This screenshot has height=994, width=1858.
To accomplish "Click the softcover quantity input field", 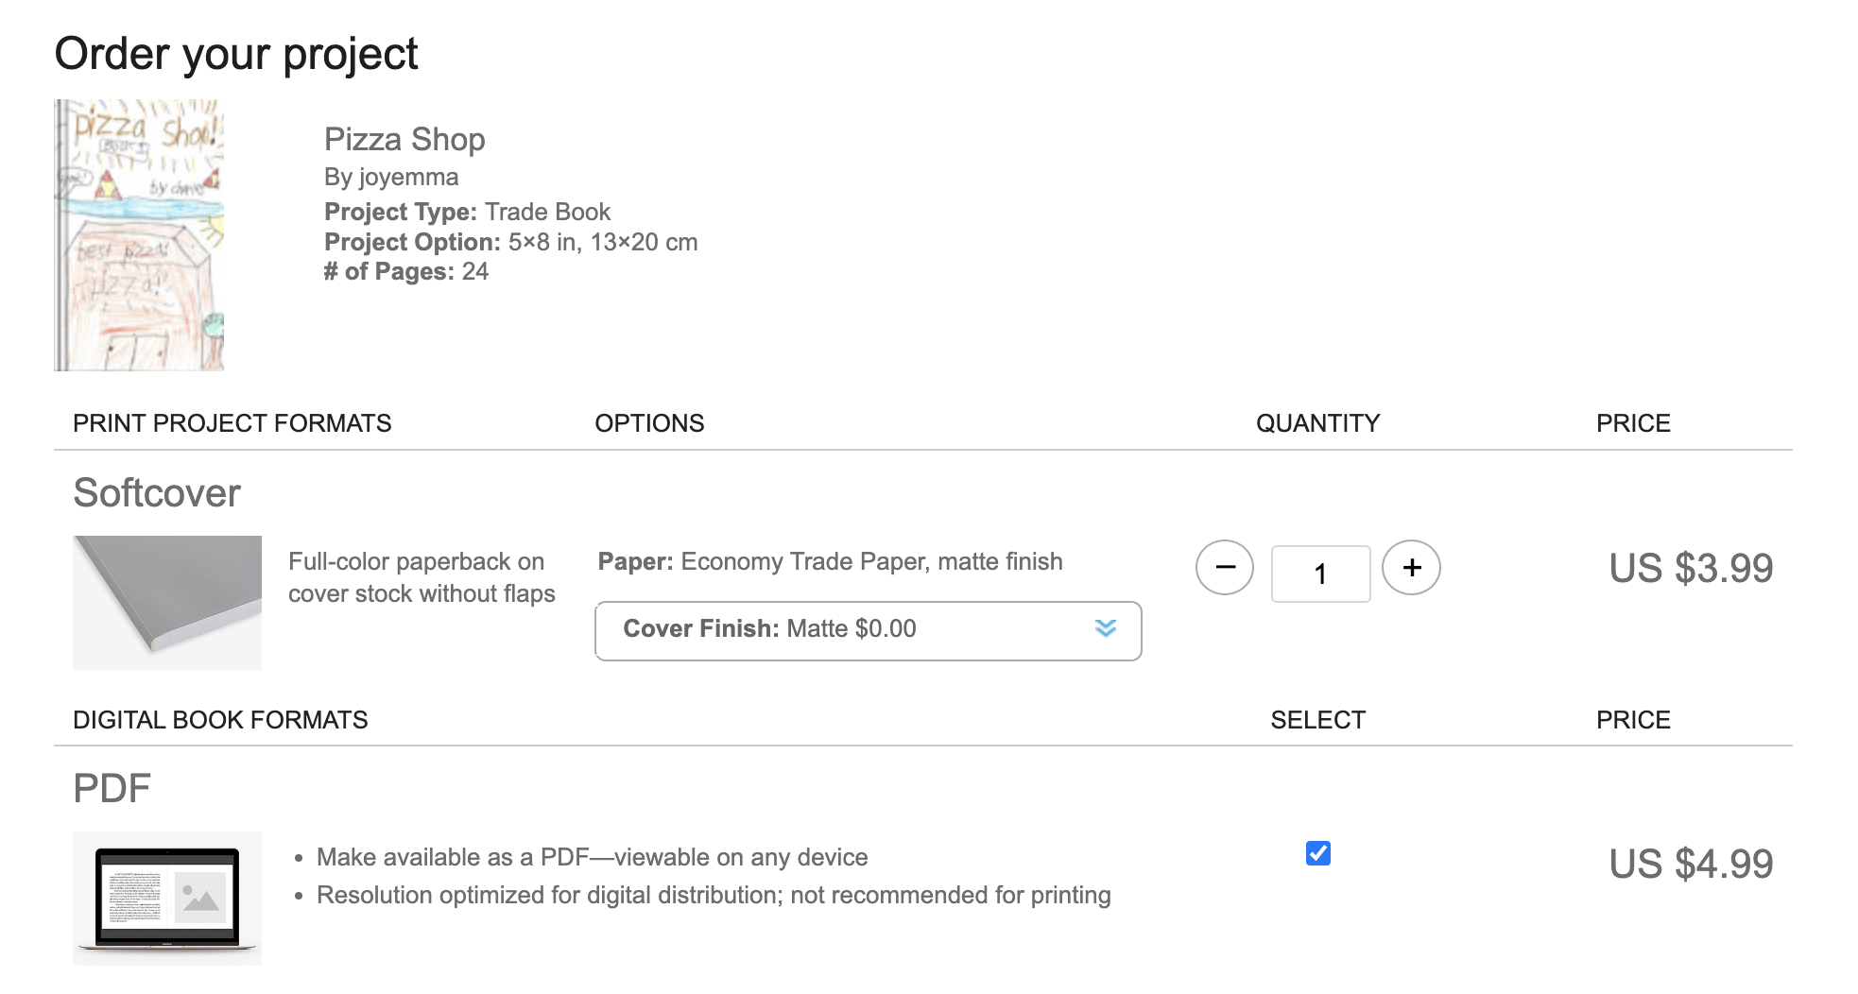I will (1320, 574).
